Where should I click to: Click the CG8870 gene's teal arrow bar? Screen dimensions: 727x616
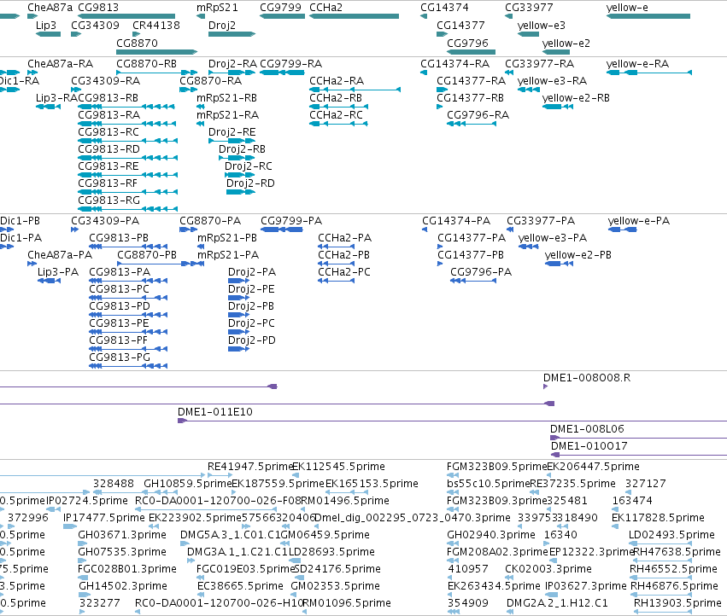156,52
